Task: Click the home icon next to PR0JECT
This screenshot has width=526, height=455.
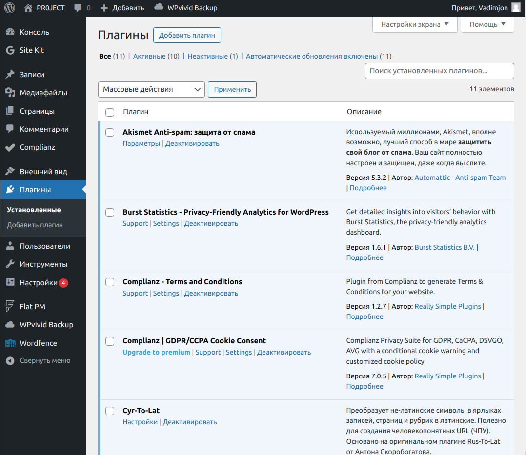Action: tap(28, 8)
